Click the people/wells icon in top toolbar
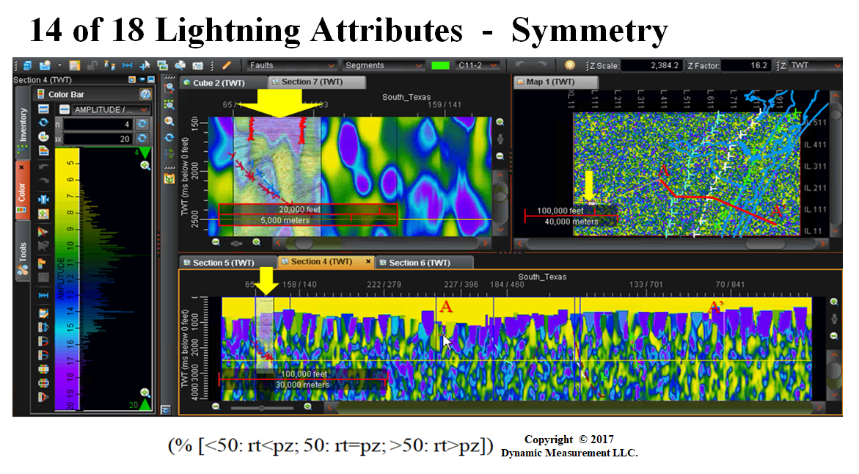 (x=109, y=65)
